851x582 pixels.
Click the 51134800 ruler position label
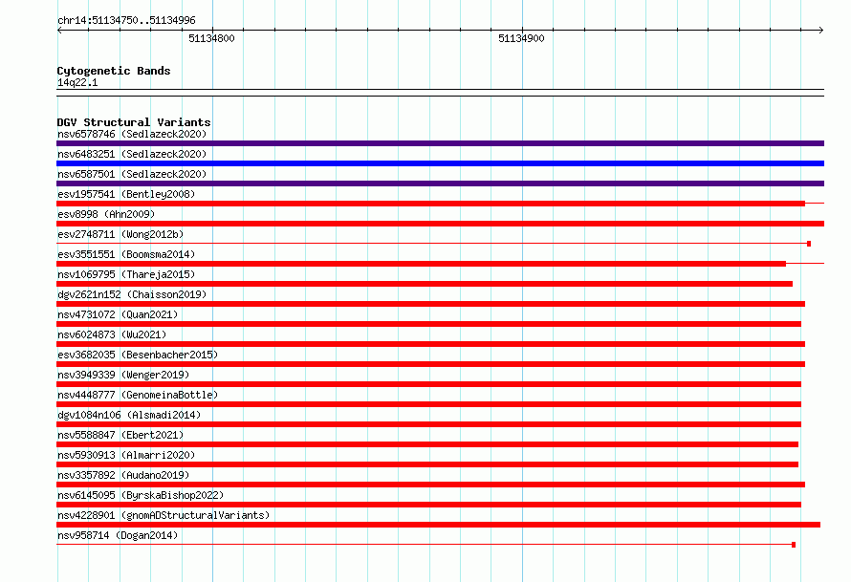click(x=211, y=38)
